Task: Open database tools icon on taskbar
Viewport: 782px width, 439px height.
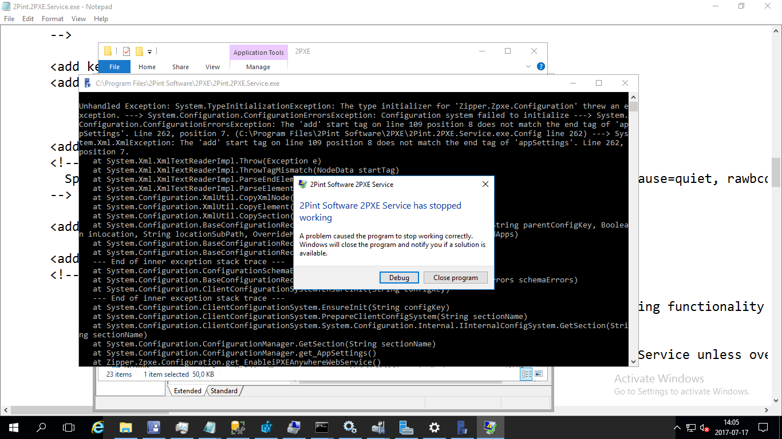Action: (238, 428)
